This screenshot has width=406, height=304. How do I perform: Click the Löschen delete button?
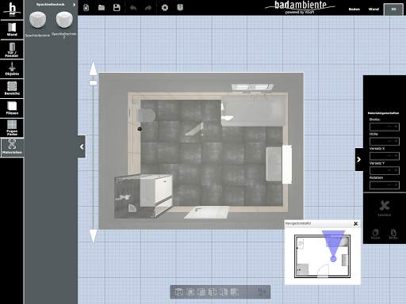pyautogui.click(x=385, y=208)
